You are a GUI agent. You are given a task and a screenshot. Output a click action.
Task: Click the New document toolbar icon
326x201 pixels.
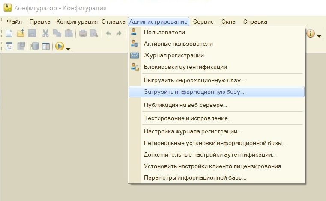[x=9, y=33]
